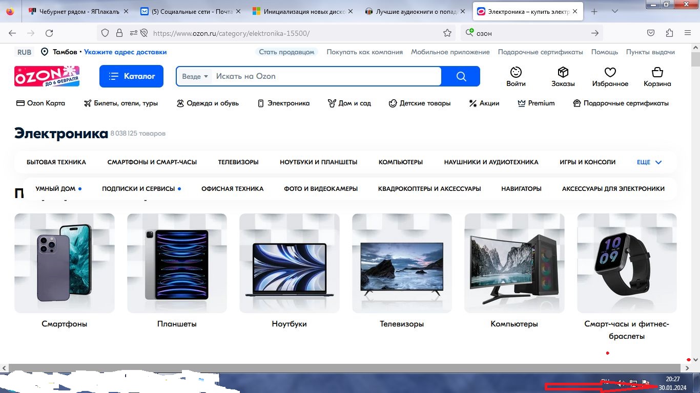Image resolution: width=700 pixels, height=393 pixels.
Task: Open the Смартфоны category thumbnail
Action: [65, 263]
